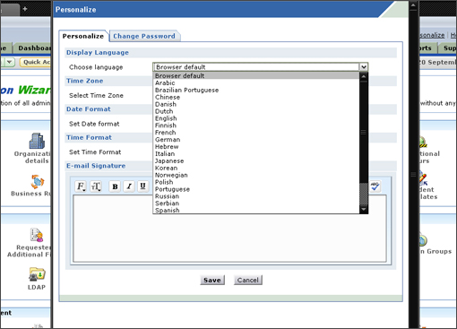The image size is (457, 329).
Task: Click the Date Format section heading
Action: pos(89,109)
